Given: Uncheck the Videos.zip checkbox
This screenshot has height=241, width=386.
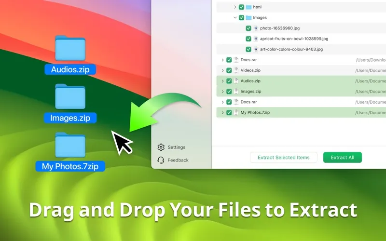Looking at the screenshot, I should tap(229, 70).
